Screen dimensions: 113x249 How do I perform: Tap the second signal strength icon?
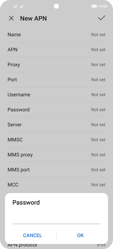pos(21,6)
